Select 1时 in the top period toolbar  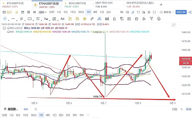pyautogui.click(x=89, y=12)
